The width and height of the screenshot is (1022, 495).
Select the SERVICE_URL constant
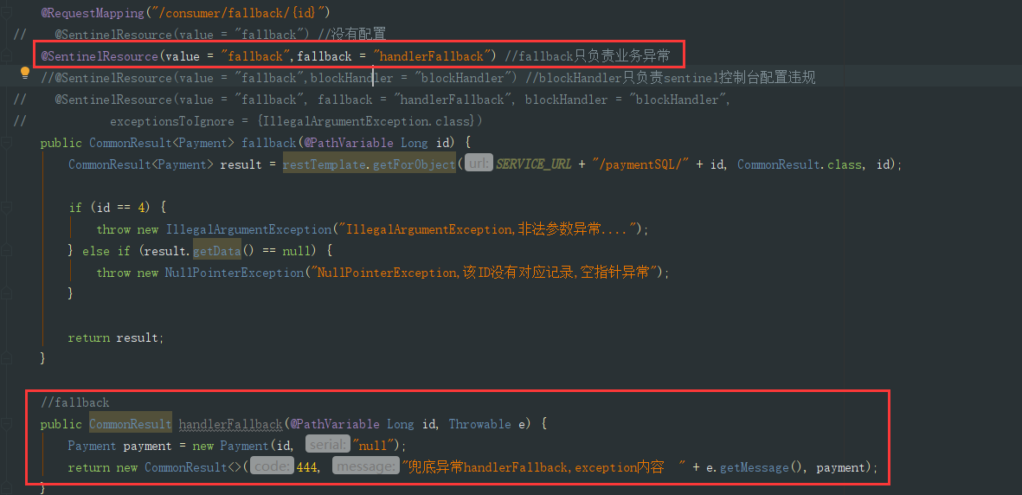point(534,165)
